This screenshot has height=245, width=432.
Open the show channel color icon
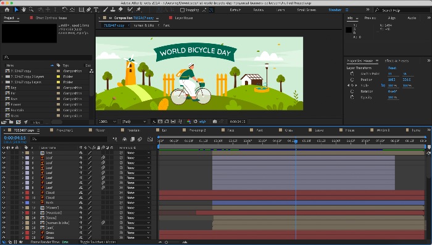(189, 121)
